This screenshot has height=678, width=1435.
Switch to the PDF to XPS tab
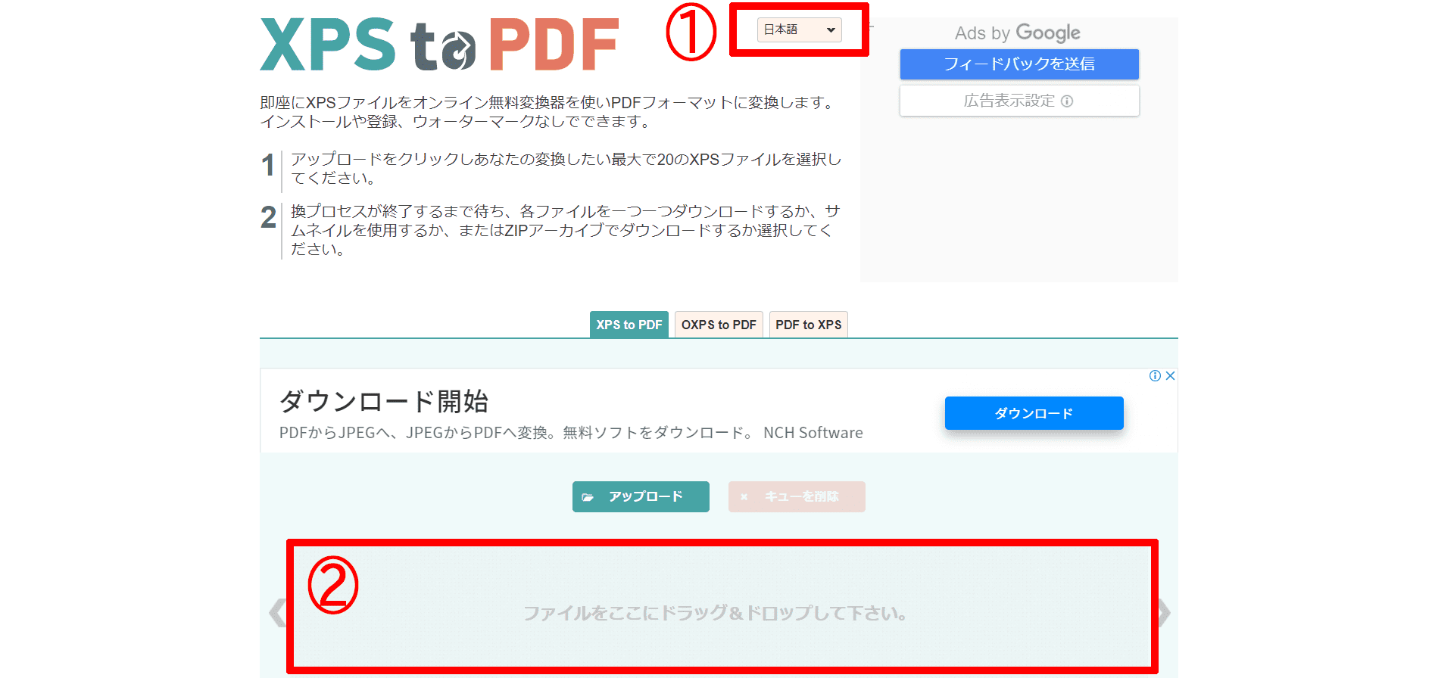click(x=808, y=325)
